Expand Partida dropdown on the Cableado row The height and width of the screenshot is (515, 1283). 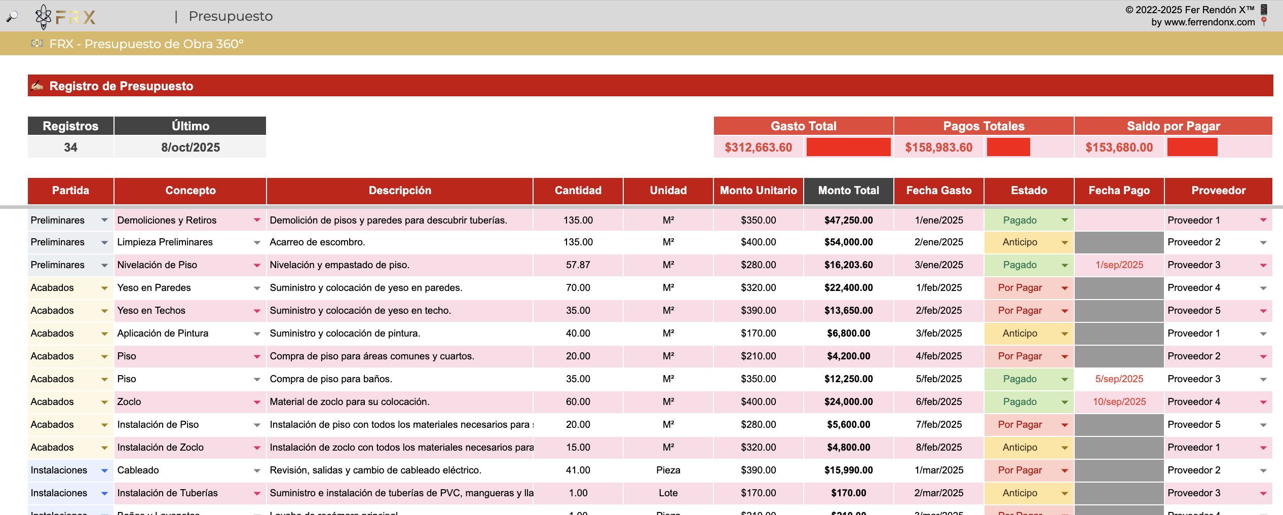coord(104,470)
